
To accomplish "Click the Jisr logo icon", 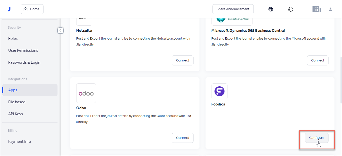I will (9, 9).
